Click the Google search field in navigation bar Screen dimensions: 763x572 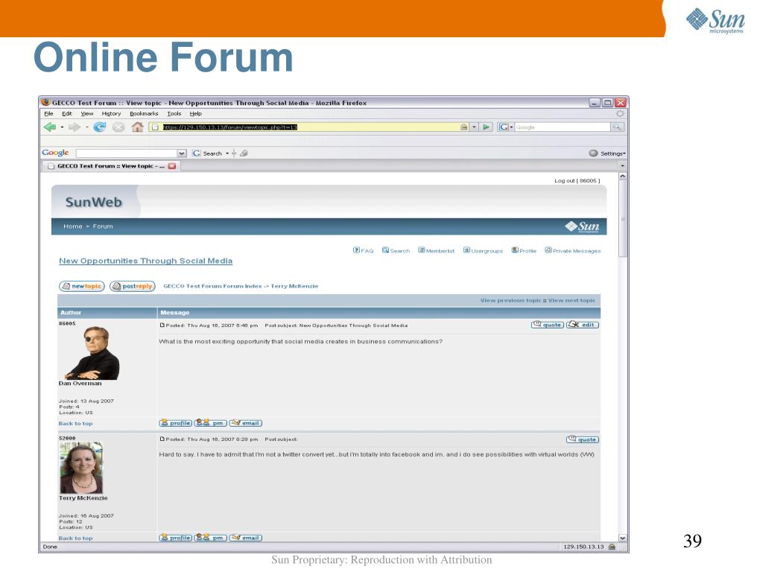click(x=562, y=127)
